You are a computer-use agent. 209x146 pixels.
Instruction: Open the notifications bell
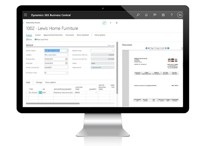[x=146, y=15]
